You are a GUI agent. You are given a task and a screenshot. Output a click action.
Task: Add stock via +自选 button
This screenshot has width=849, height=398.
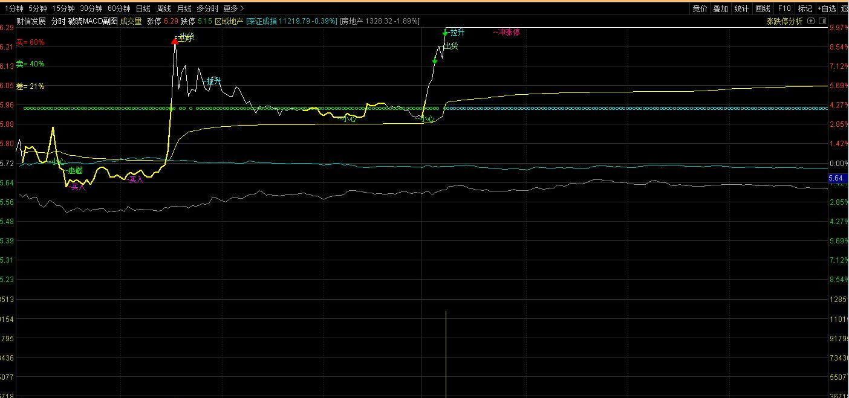click(827, 8)
